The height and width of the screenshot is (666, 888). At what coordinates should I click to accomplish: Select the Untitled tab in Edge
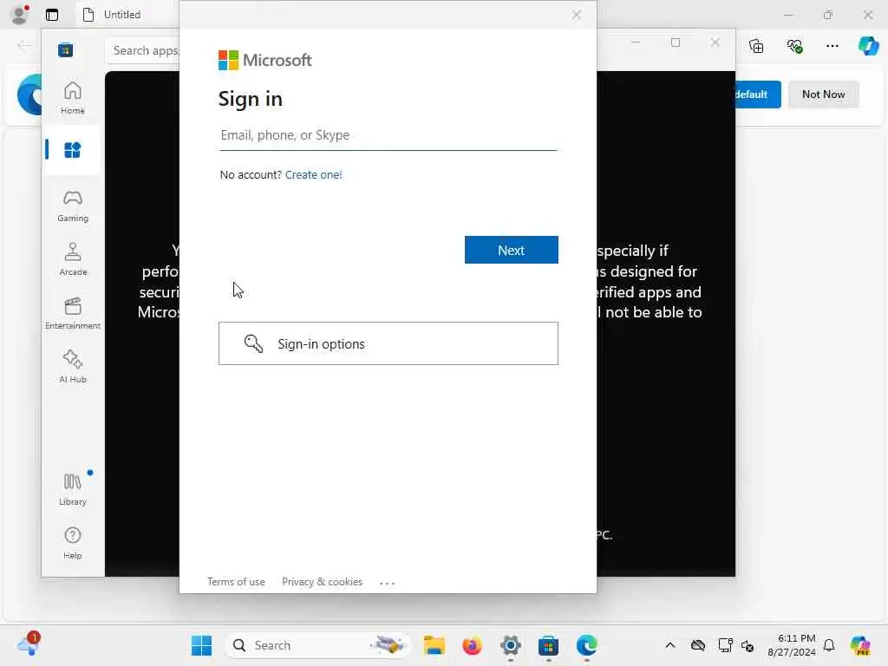[121, 15]
